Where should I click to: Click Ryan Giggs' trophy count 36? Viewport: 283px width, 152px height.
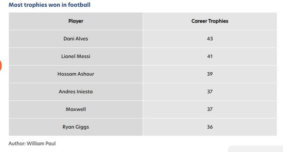pyautogui.click(x=210, y=127)
